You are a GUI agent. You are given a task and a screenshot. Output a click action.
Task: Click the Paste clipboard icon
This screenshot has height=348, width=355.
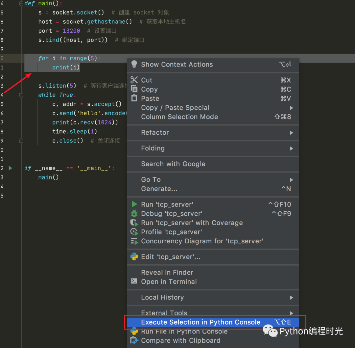click(x=135, y=98)
